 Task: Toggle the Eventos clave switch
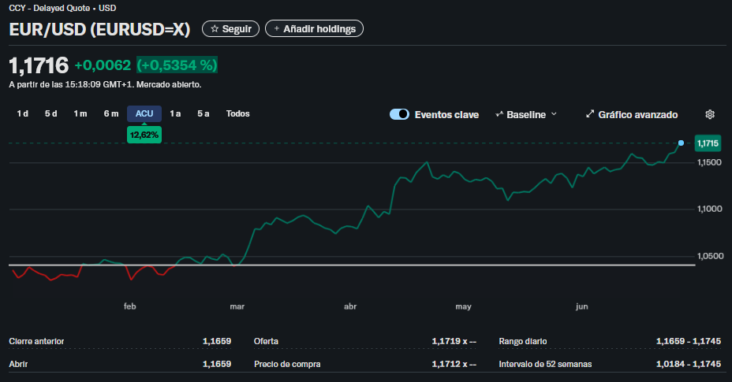(x=399, y=114)
